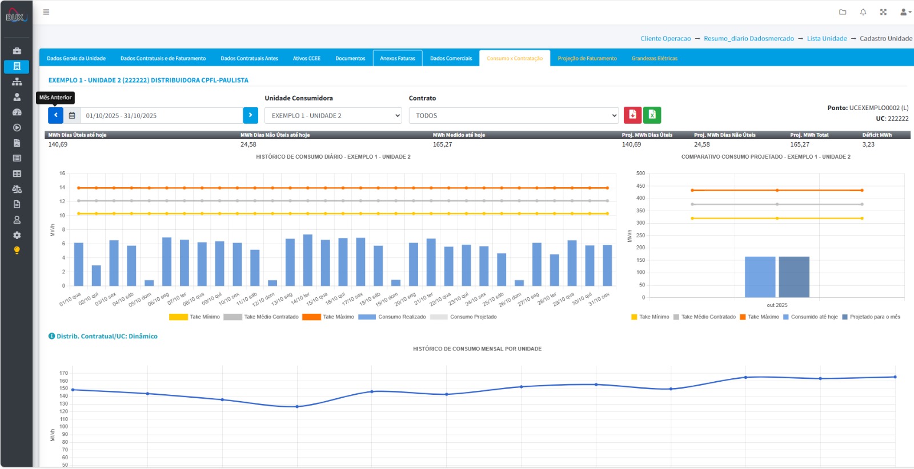914x469 pixels.
Task: Toggle Consumo Realizado legend in daily chart
Action: pos(392,317)
